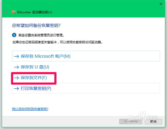Image resolution: width=167 pixels, height=129 pixels.
Task: Choose 保存到 U 盘(U) option
Action: (86, 67)
